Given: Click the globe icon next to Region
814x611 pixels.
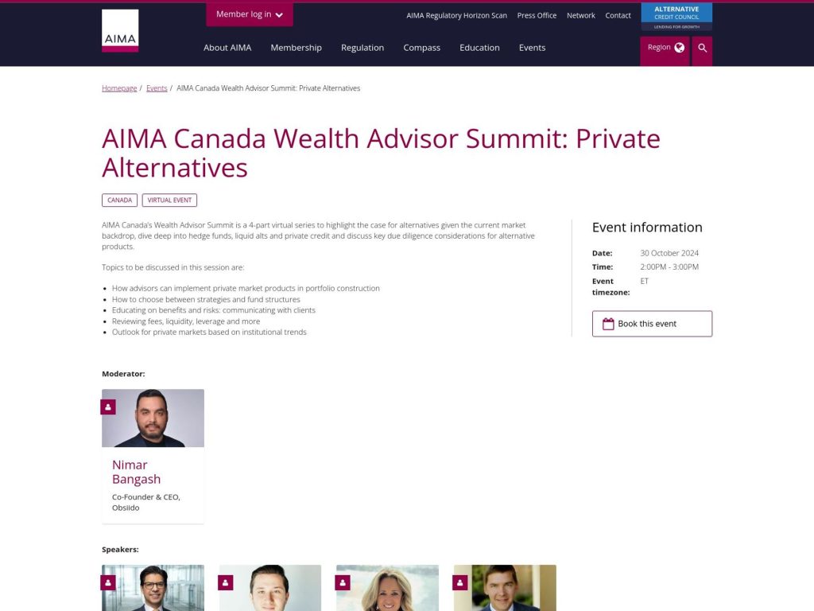Looking at the screenshot, I should click(678, 47).
